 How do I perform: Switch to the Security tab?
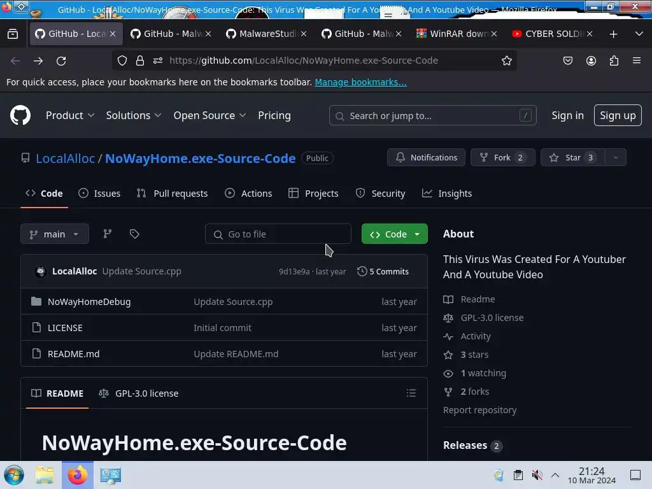(381, 194)
